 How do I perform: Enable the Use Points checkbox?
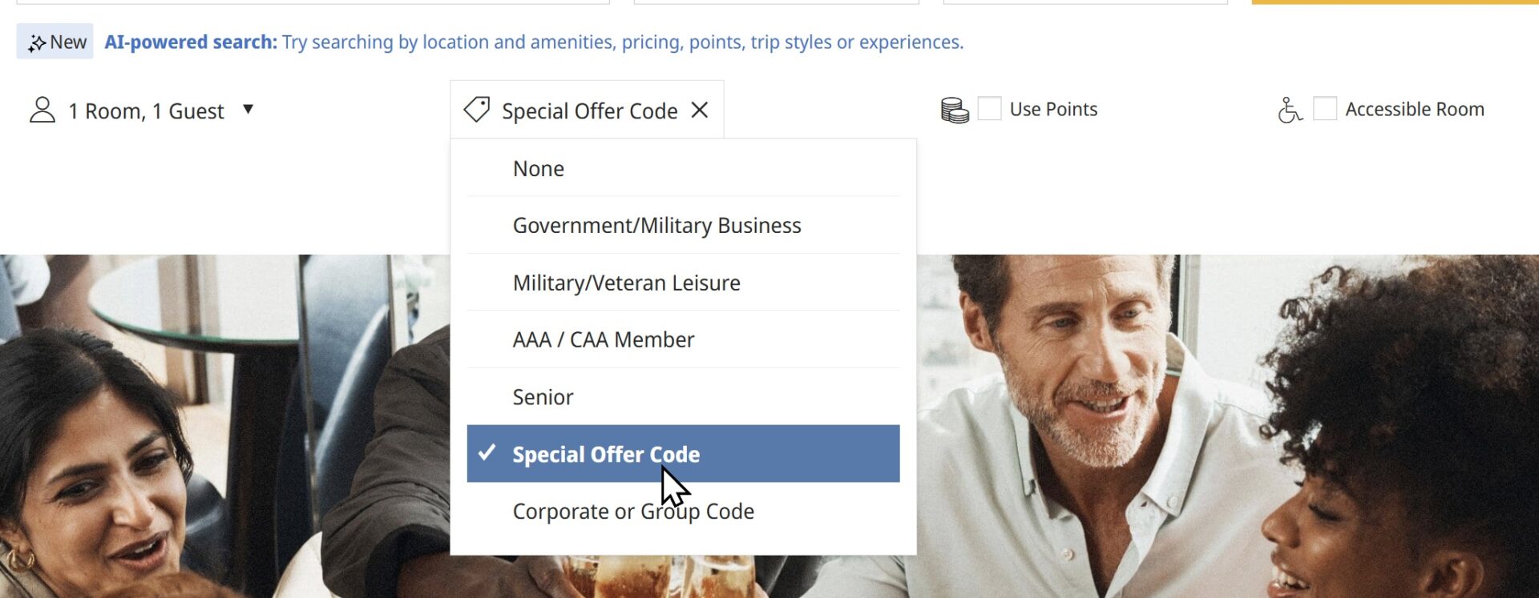990,107
